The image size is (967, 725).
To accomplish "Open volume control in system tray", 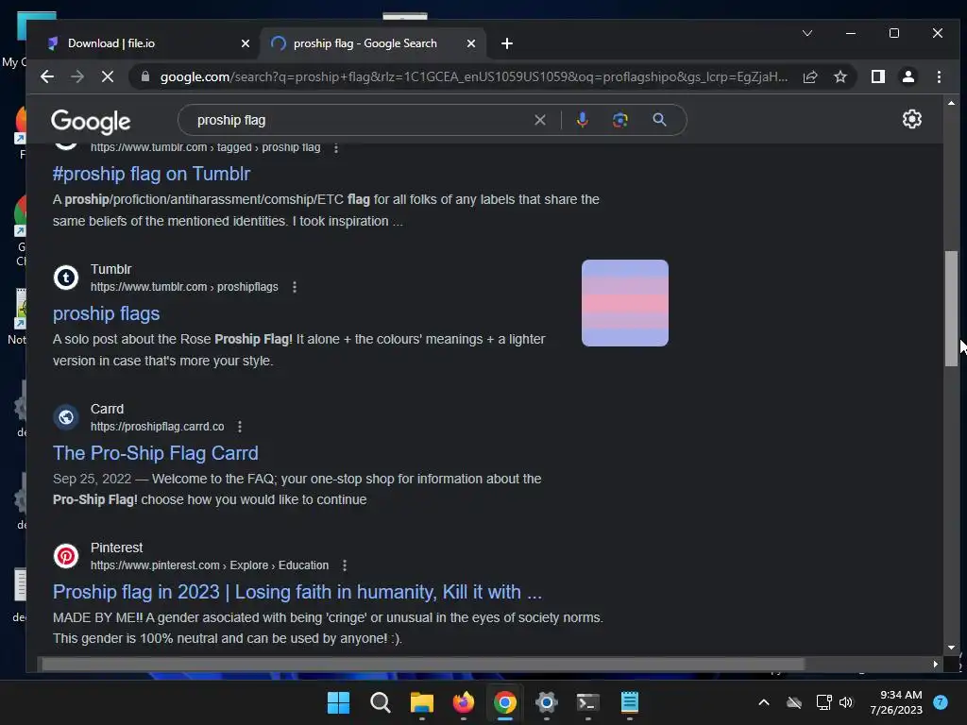I will [846, 702].
